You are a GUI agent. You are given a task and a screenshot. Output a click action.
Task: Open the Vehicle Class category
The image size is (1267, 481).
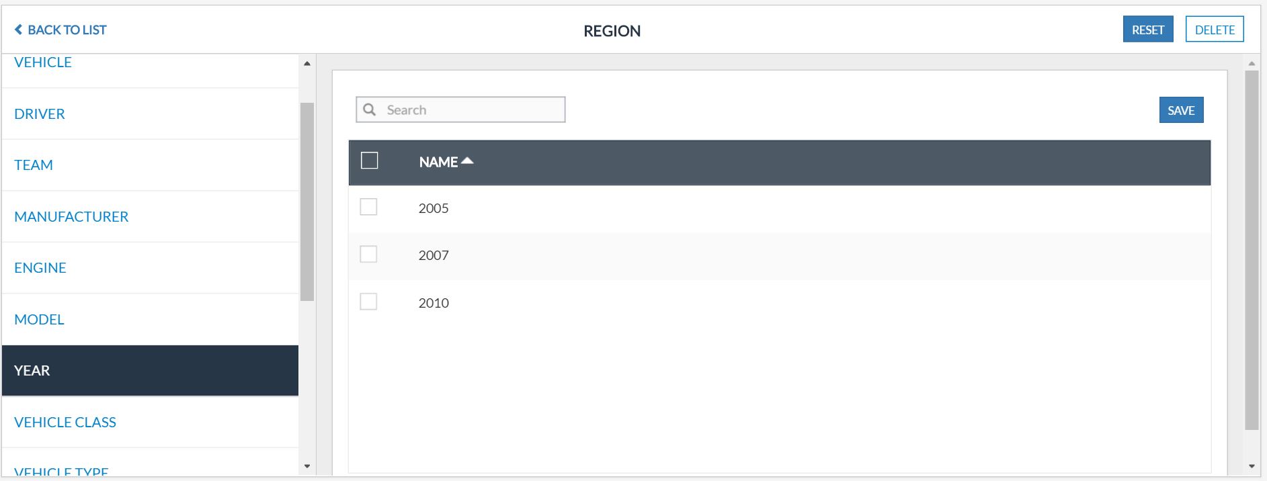tap(65, 422)
